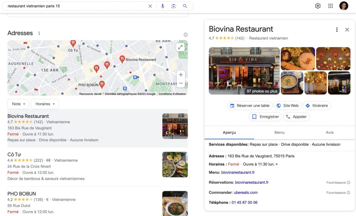356x216 pixels.
Task: Open the three-dot menu next to Adresses
Action: (x=39, y=33)
